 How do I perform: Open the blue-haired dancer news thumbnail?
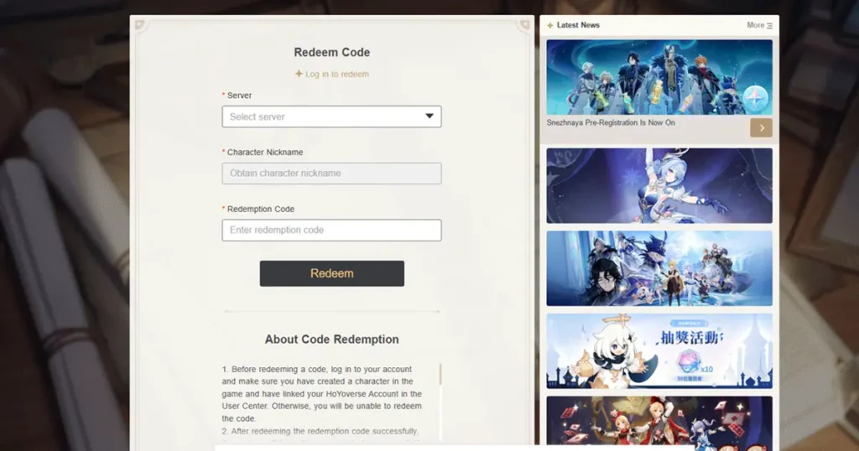[x=659, y=185]
